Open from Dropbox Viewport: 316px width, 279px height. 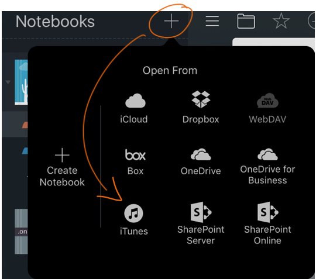(201, 107)
